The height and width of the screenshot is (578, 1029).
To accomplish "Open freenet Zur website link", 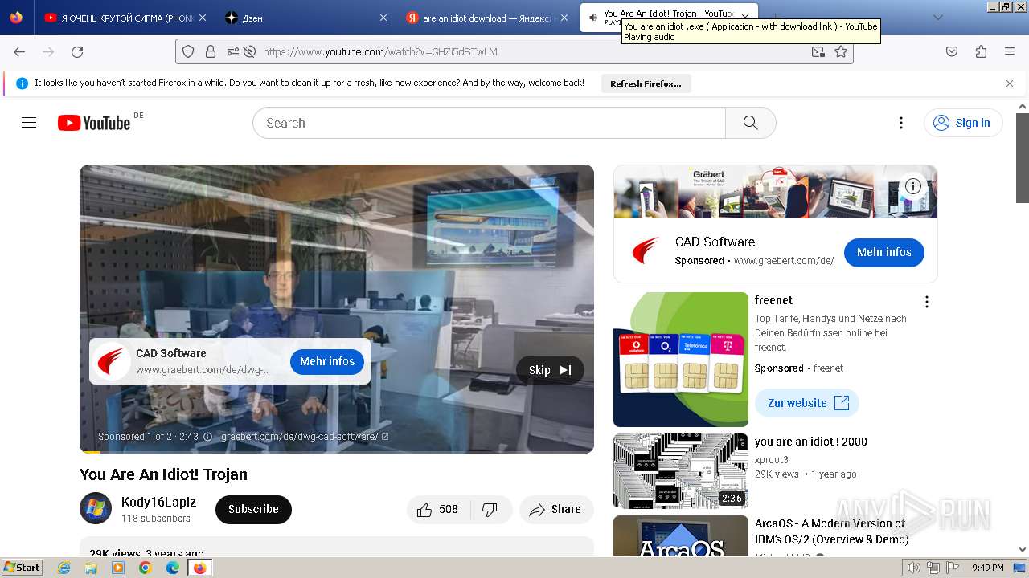I will tap(807, 403).
